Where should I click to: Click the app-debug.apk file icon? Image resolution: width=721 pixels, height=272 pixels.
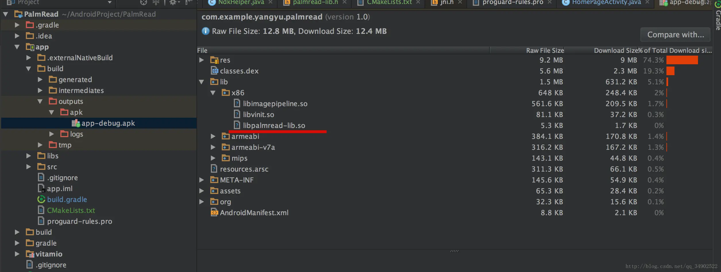coord(76,123)
